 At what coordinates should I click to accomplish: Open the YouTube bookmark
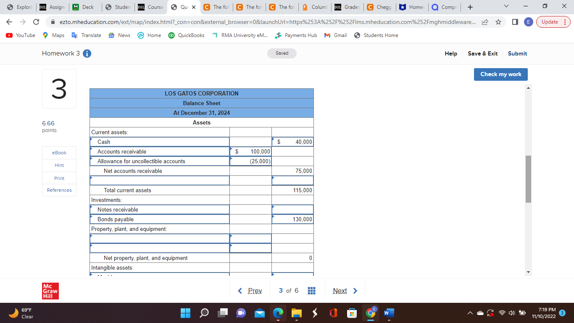(21, 35)
